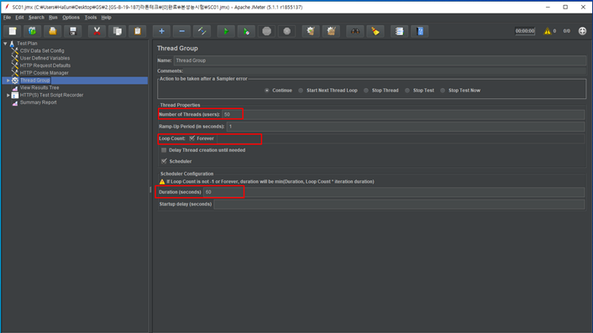Toggle the Scheduler checkbox
Image resolution: width=593 pixels, height=333 pixels.
point(164,161)
